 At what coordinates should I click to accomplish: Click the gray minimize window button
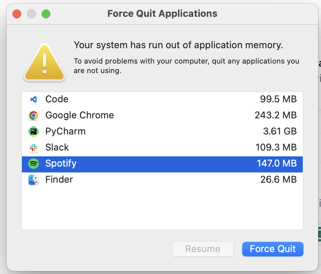point(31,14)
